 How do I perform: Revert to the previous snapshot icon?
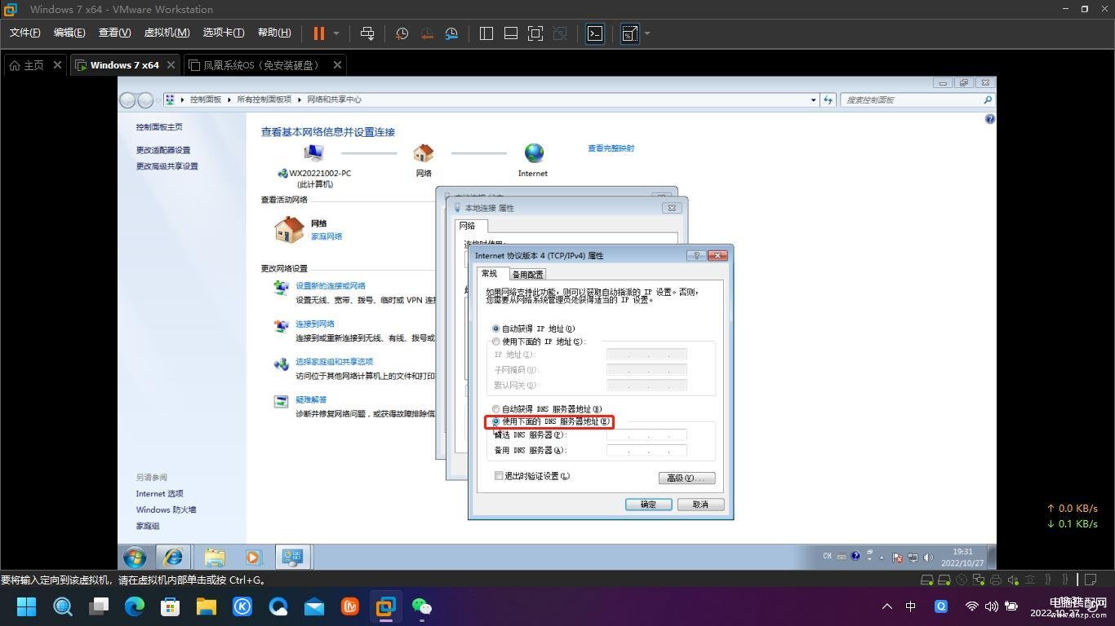[x=427, y=33]
